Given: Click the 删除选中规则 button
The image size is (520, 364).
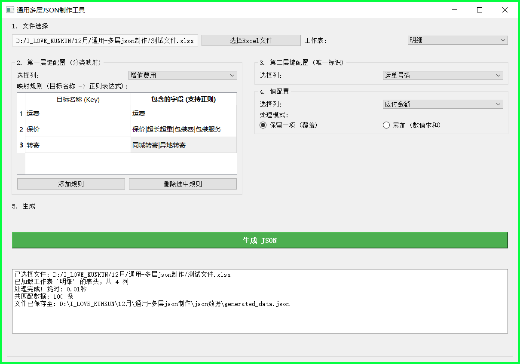Looking at the screenshot, I should tap(183, 184).
